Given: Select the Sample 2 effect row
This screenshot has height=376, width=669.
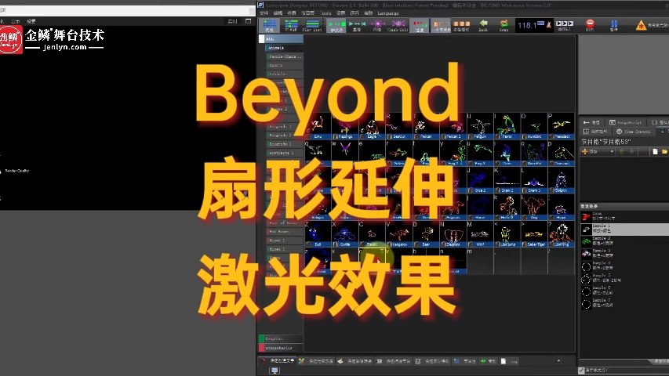Looking at the screenshot, I should [624, 242].
